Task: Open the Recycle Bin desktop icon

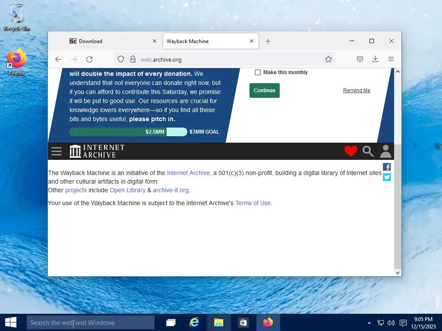Action: 17,17
